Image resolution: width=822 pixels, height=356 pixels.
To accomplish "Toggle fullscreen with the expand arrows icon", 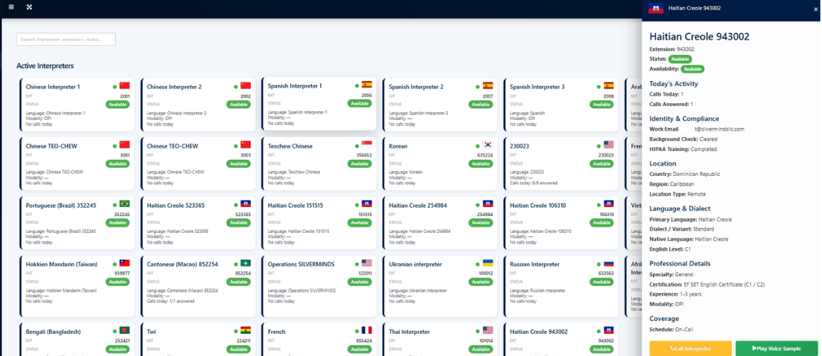I will (x=29, y=8).
